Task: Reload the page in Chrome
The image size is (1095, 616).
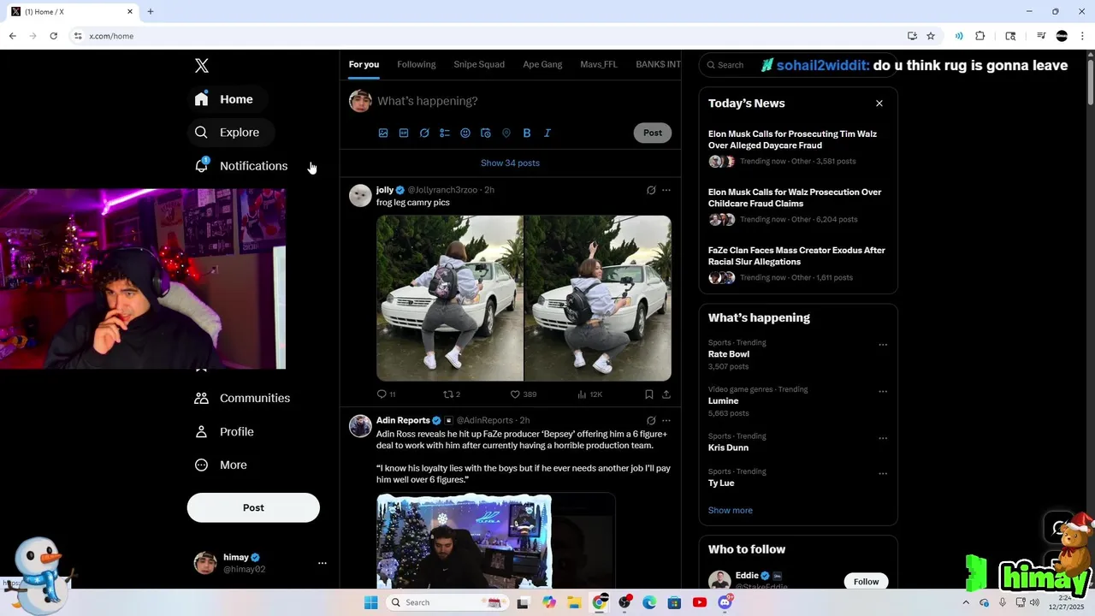Action: [x=53, y=36]
